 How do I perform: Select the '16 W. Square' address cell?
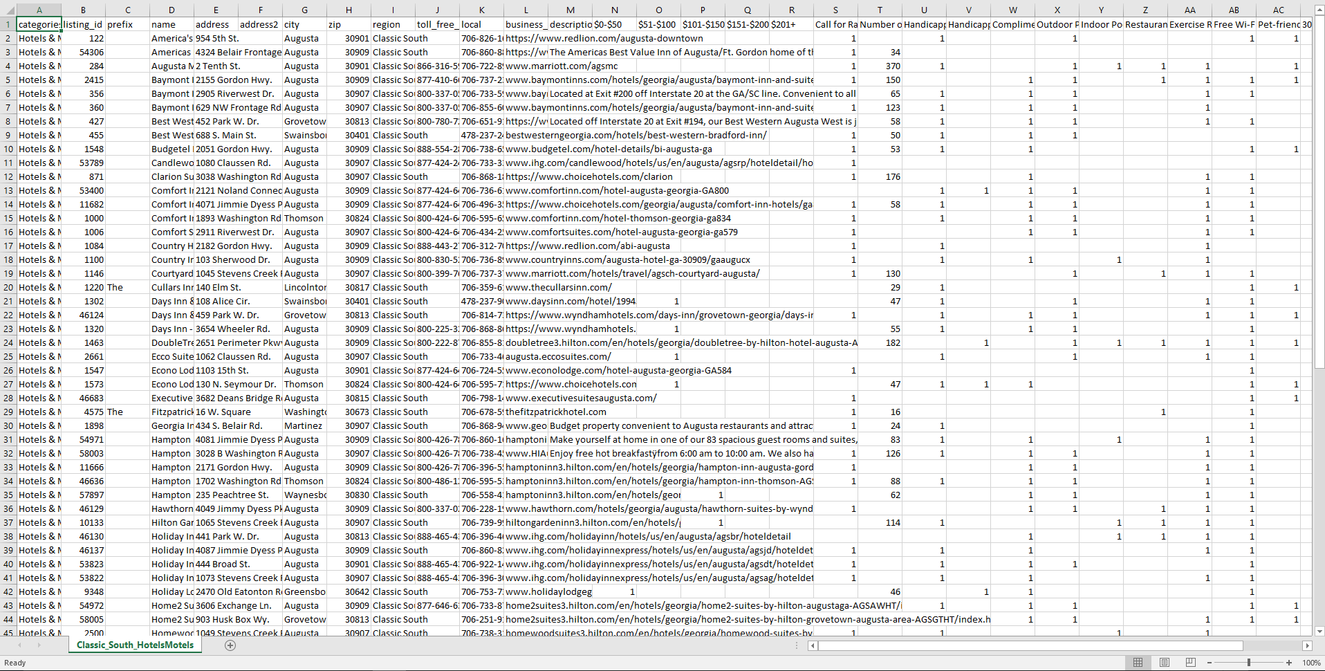coord(216,412)
